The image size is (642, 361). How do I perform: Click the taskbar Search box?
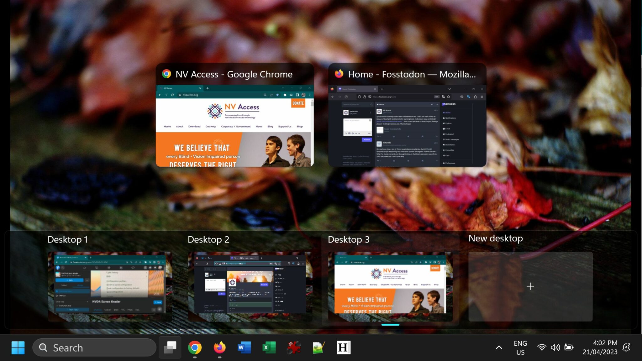[95, 348]
